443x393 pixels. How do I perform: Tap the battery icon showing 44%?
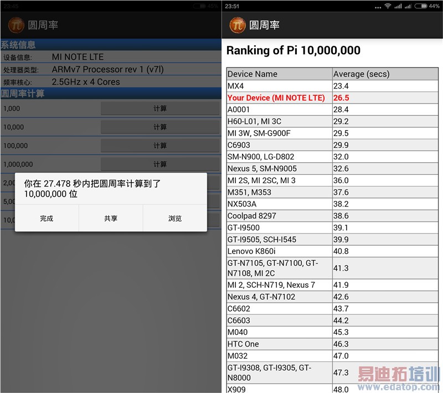click(421, 6)
